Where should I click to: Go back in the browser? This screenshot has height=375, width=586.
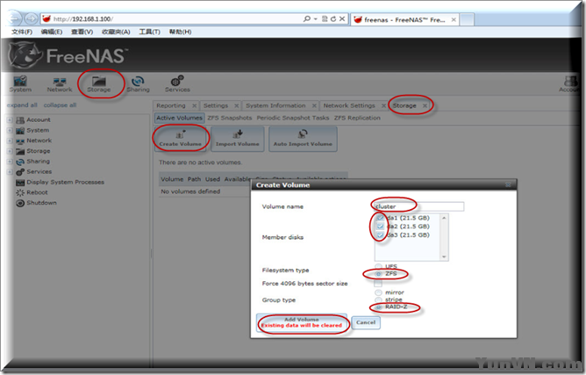point(14,18)
